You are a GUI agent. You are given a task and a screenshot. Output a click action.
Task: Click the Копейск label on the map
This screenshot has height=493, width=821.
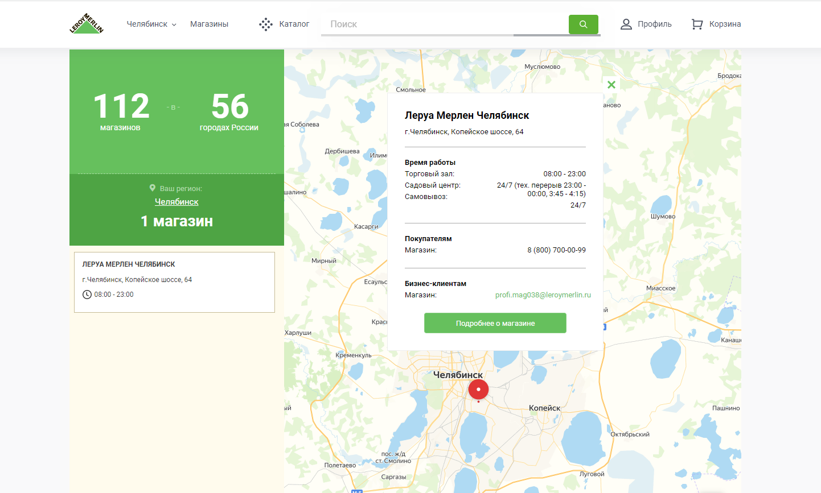click(545, 408)
